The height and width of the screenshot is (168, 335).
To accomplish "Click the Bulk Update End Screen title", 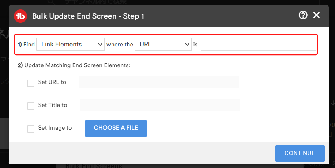I will pos(88,16).
